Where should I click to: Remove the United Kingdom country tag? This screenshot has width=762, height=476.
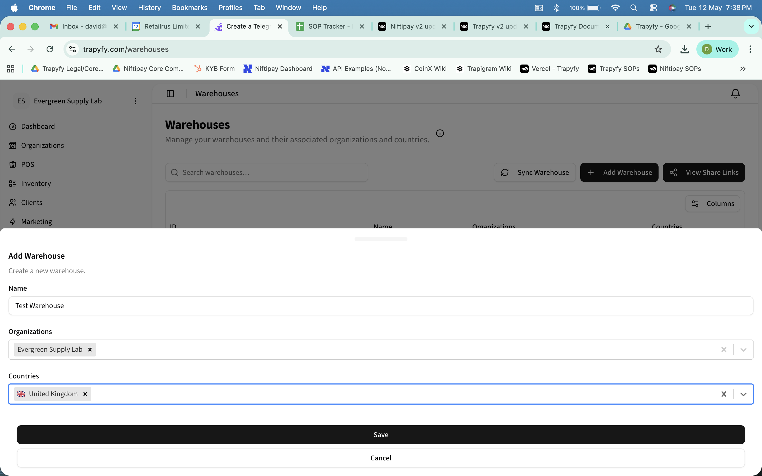[85, 394]
